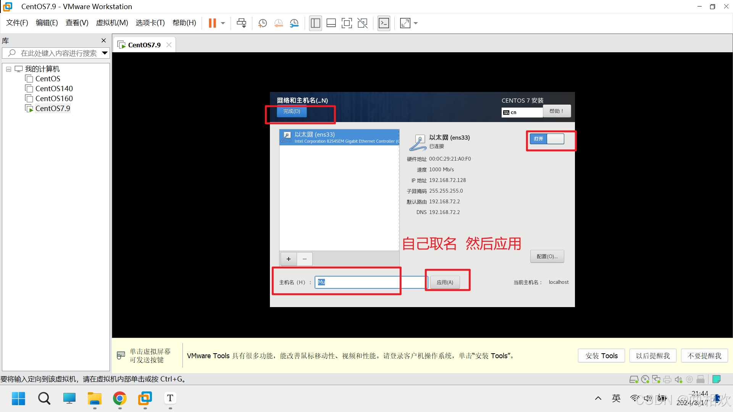Select CentOS140 in the library tree
Screen dimensions: 733x412
pos(54,89)
